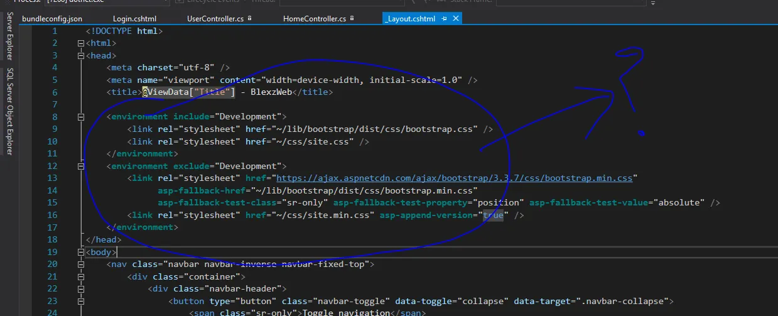Viewport: 778px width, 316px height.
Task: Open the HomeController.cs tab
Action: click(x=315, y=19)
